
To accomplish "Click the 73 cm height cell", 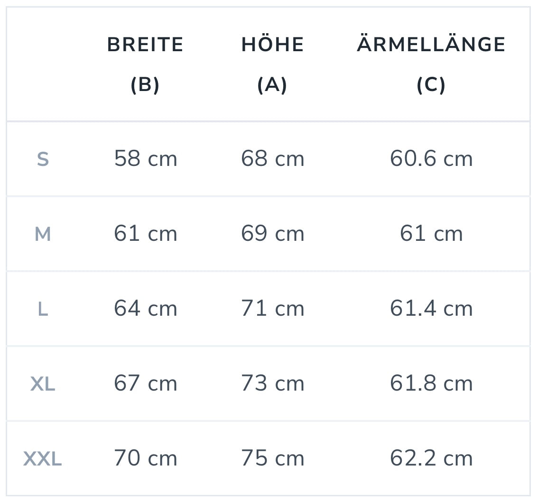I will click(273, 383).
